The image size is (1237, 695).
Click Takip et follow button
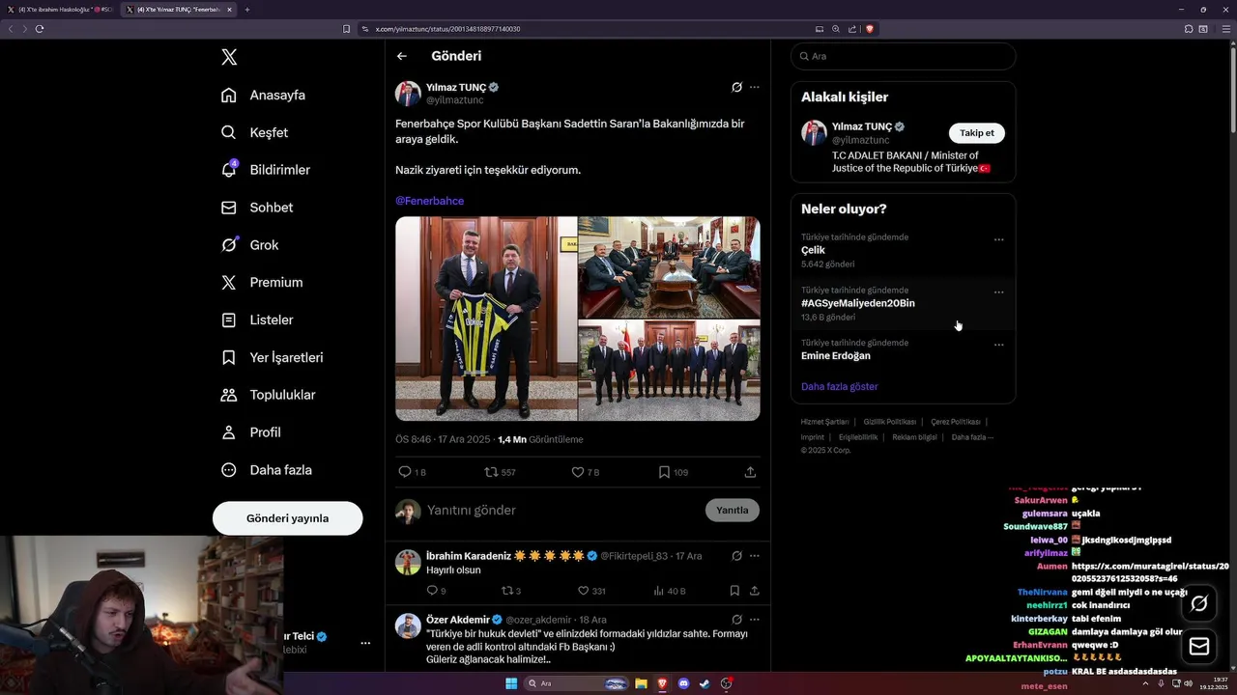[976, 133]
